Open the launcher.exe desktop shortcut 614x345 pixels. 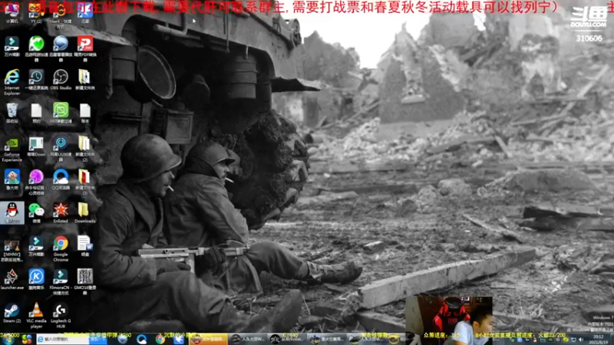12,279
